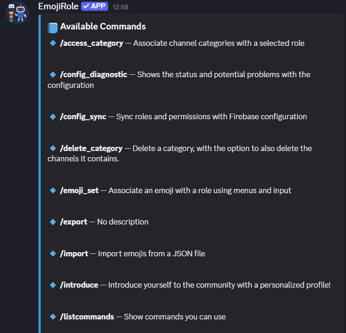Click the /emoji_set command name

click(80, 191)
